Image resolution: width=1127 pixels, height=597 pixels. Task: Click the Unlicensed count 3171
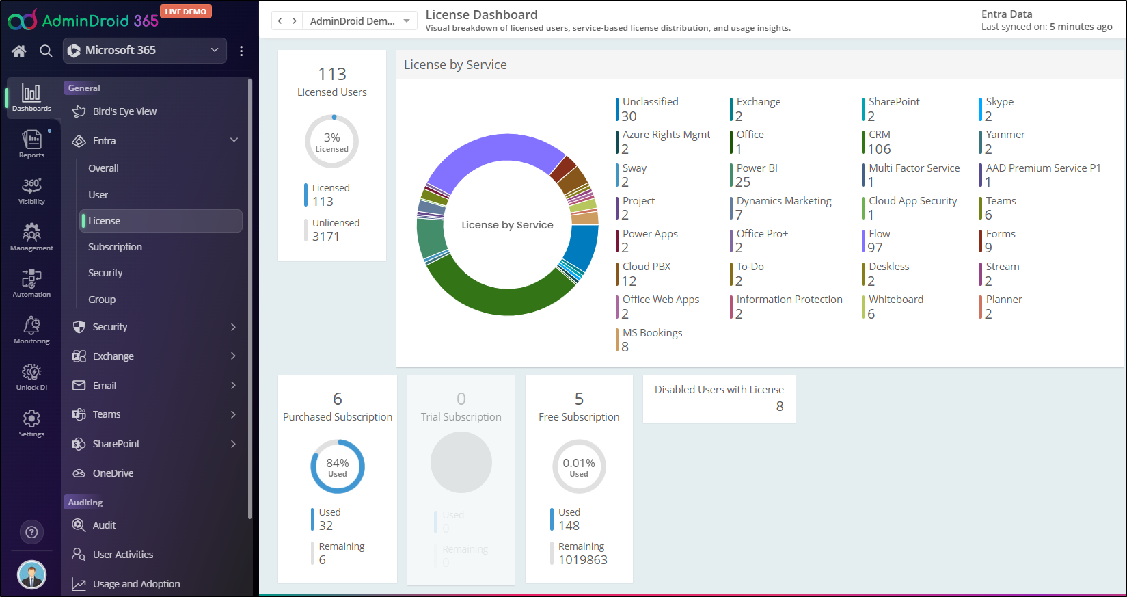pyautogui.click(x=326, y=237)
